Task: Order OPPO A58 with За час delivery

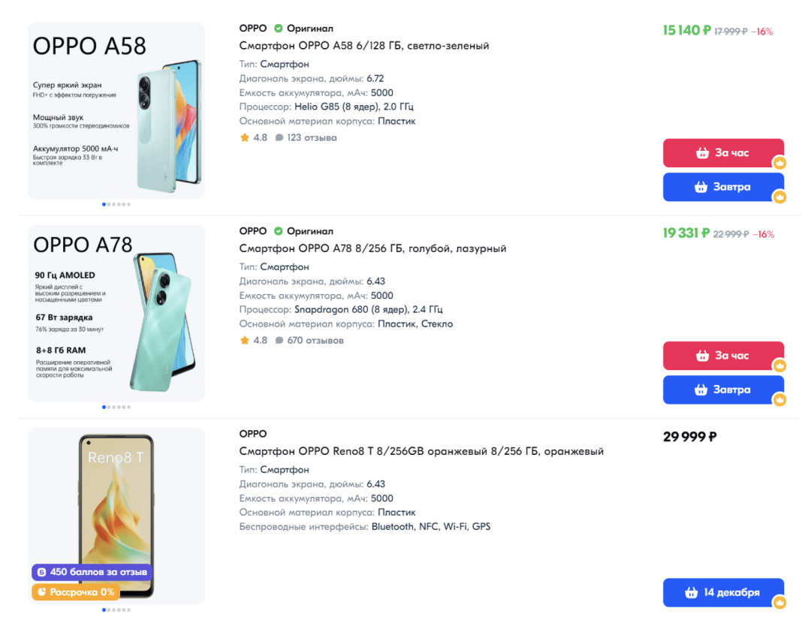Action: click(722, 153)
